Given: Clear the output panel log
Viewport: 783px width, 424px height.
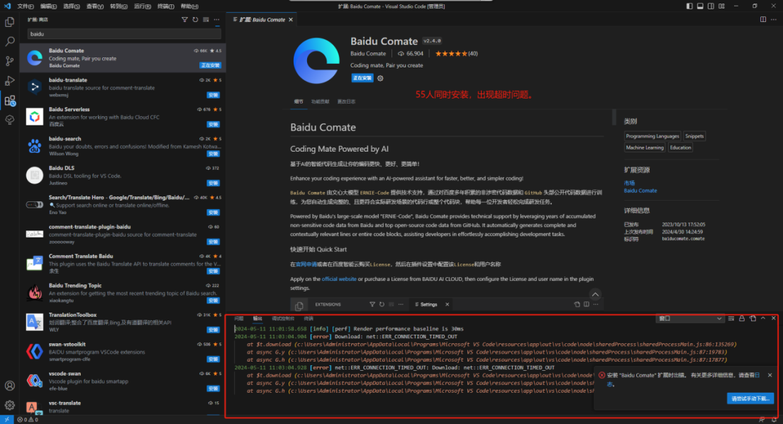Looking at the screenshot, I should coord(731,318).
